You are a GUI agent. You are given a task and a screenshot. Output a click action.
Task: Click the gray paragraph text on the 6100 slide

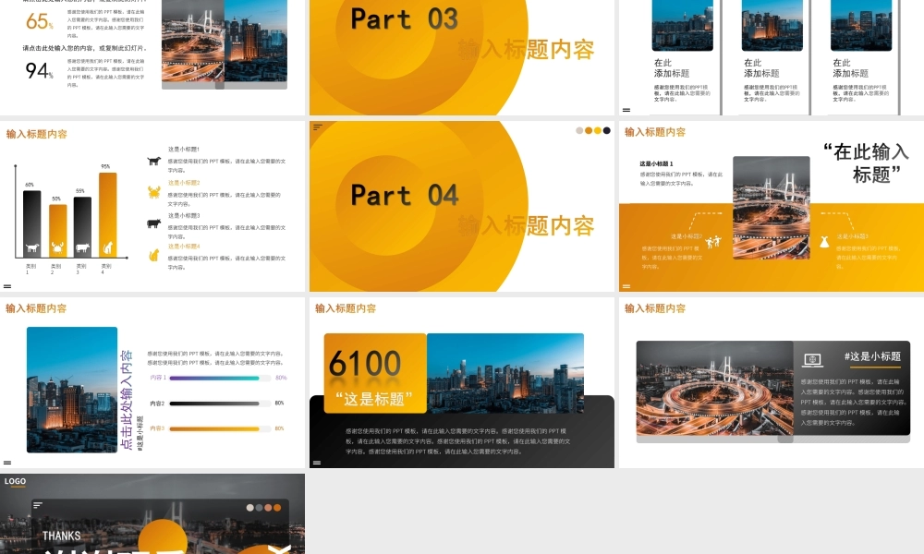click(x=458, y=441)
